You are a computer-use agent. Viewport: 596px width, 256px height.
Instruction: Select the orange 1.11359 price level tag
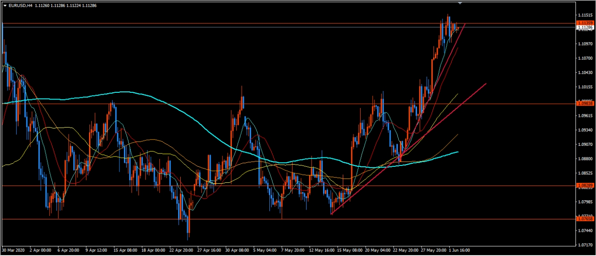click(x=585, y=23)
